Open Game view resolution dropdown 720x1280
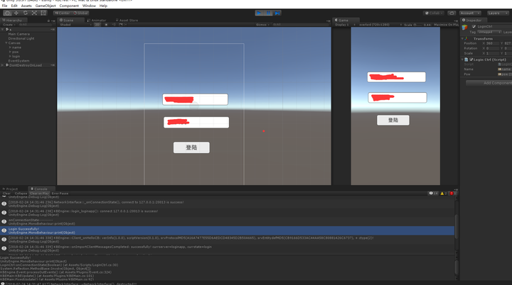 [379, 25]
